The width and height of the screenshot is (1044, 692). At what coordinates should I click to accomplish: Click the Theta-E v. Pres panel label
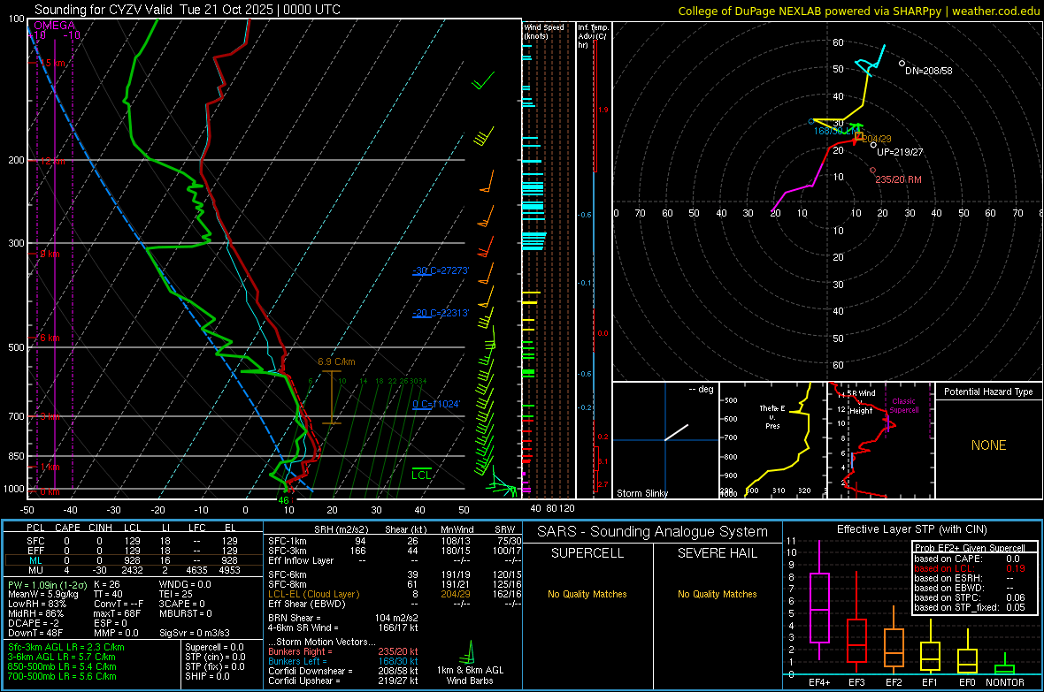(772, 416)
